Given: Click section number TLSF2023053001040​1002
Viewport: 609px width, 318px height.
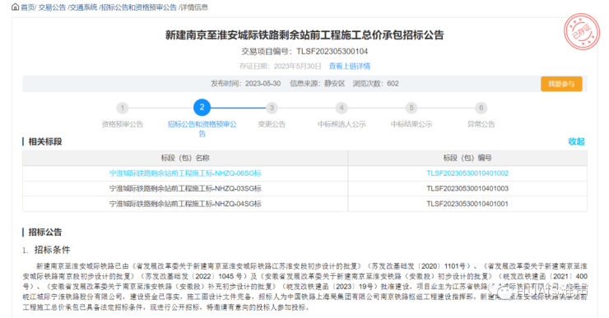Looking at the screenshot, I should point(467,173).
